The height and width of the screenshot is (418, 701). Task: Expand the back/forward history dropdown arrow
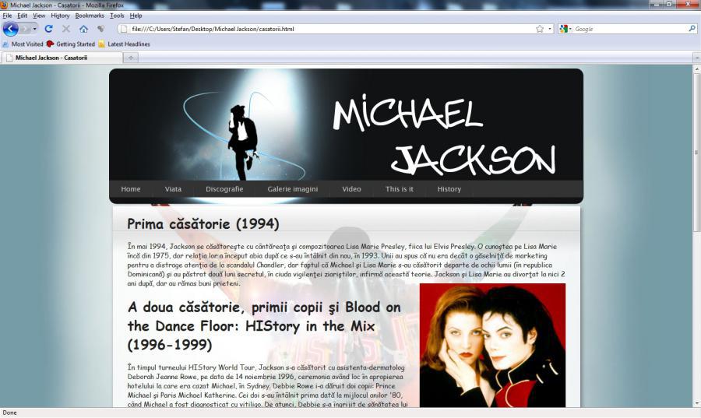click(35, 29)
